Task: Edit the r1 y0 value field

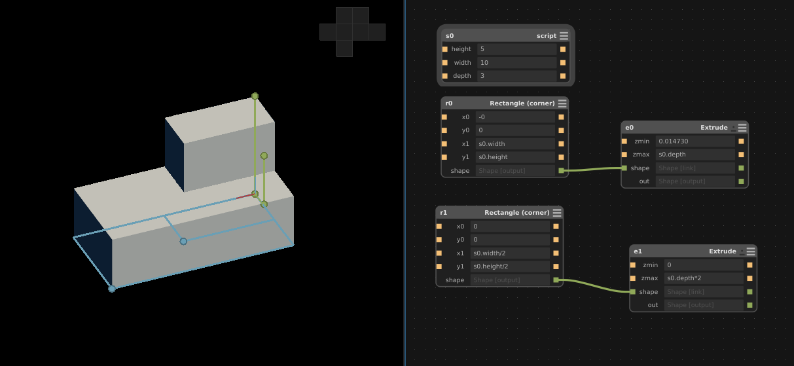Action: click(510, 240)
